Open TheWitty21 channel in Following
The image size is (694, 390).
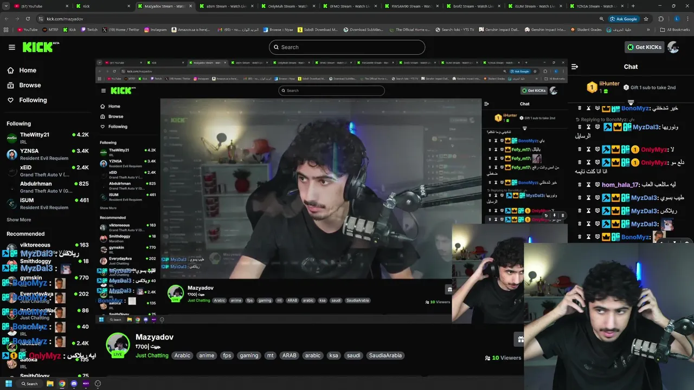pyautogui.click(x=48, y=138)
